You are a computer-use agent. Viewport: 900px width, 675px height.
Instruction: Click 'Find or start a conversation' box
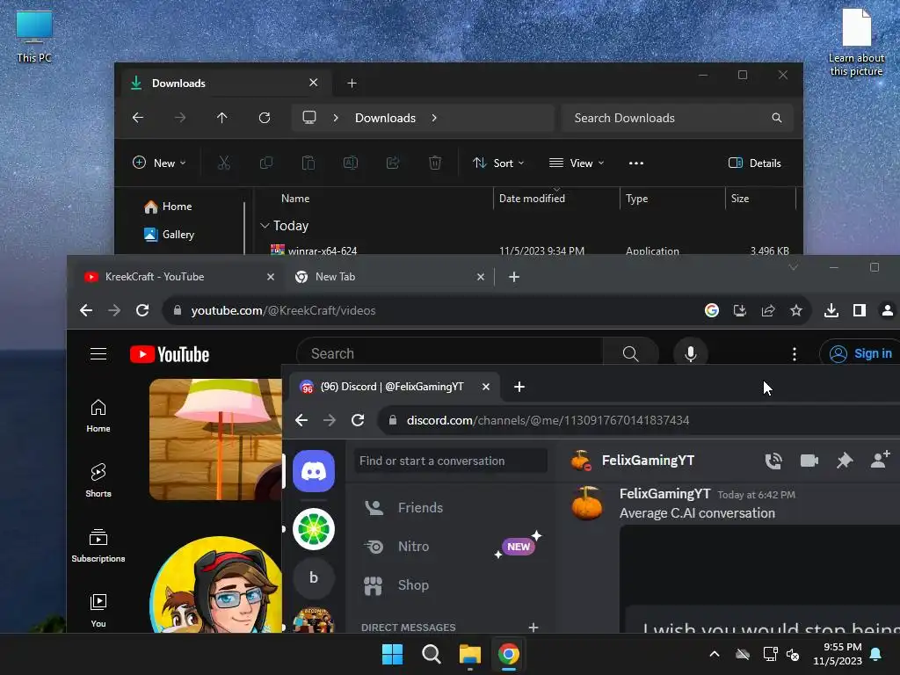click(x=451, y=461)
